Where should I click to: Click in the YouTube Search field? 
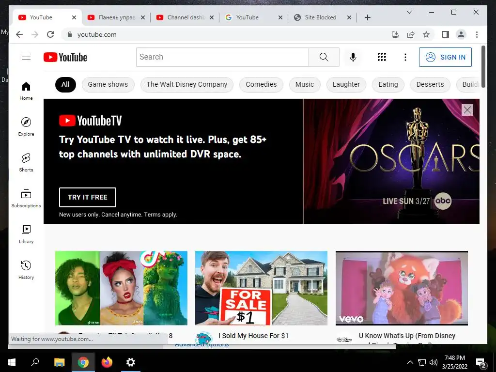click(222, 57)
